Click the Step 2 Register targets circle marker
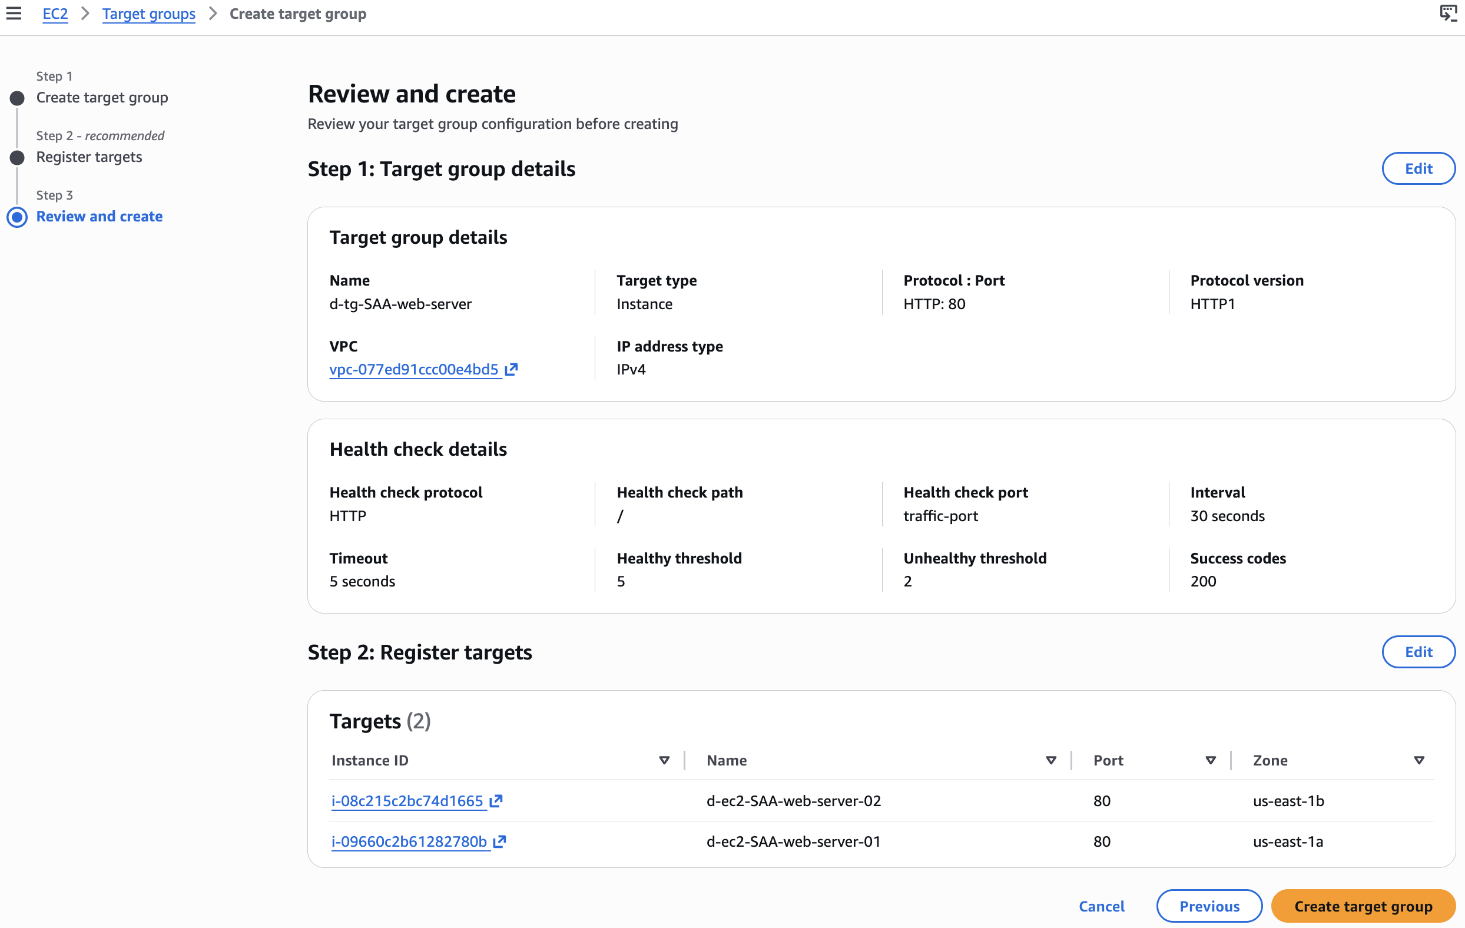Viewport: 1465px width, 928px height. tap(17, 158)
